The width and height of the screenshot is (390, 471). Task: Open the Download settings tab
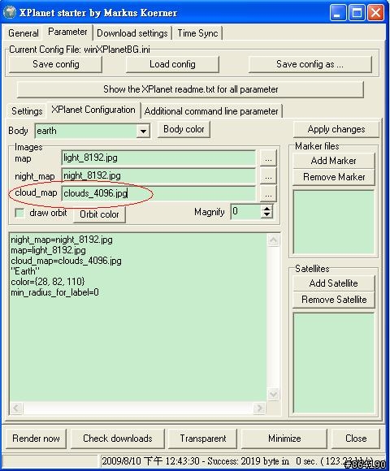[132, 33]
